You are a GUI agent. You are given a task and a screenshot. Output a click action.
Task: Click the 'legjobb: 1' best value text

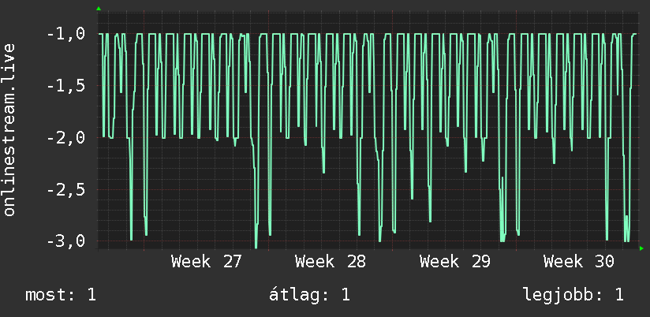tap(573, 295)
